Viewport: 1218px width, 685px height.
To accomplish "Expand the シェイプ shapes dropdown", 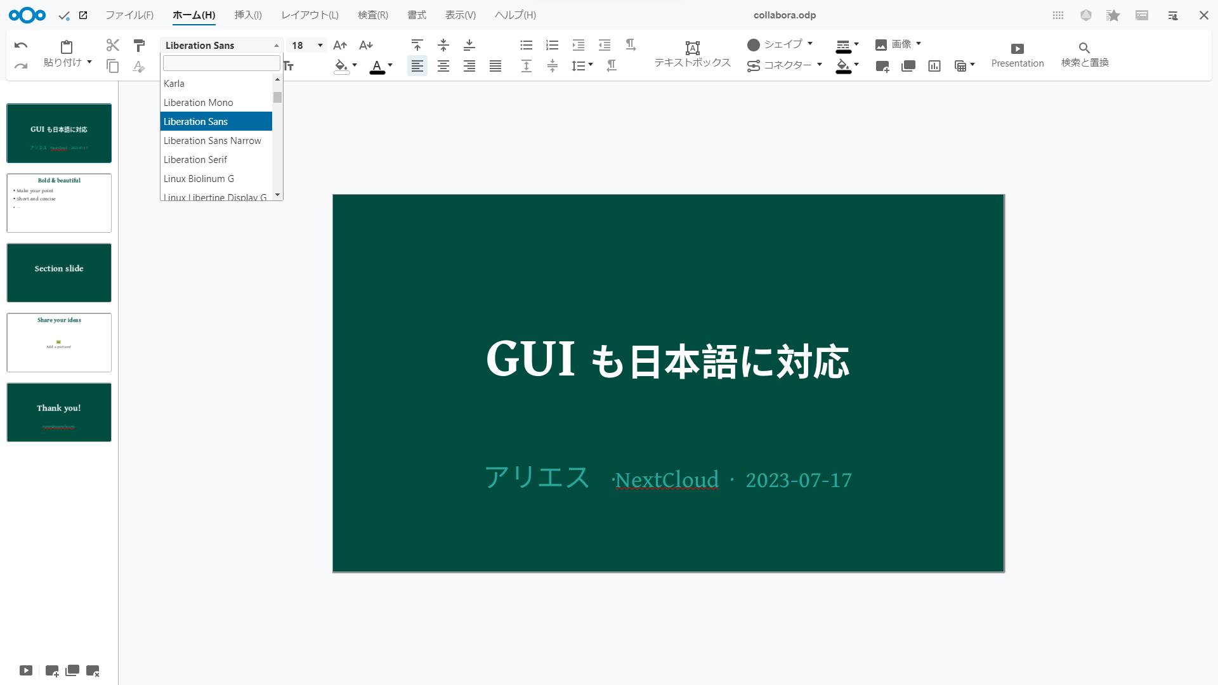I will click(x=810, y=44).
